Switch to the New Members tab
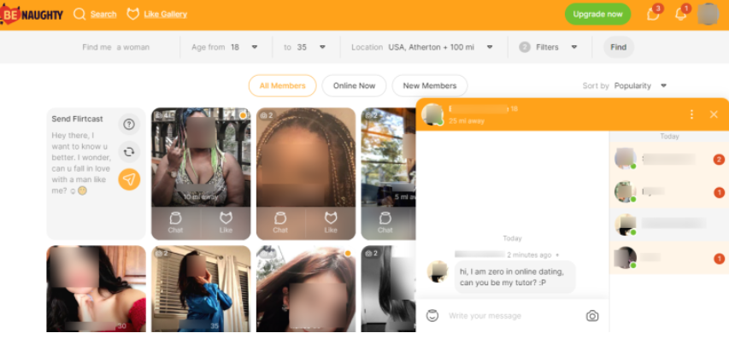This screenshot has height=339, width=729. point(430,86)
